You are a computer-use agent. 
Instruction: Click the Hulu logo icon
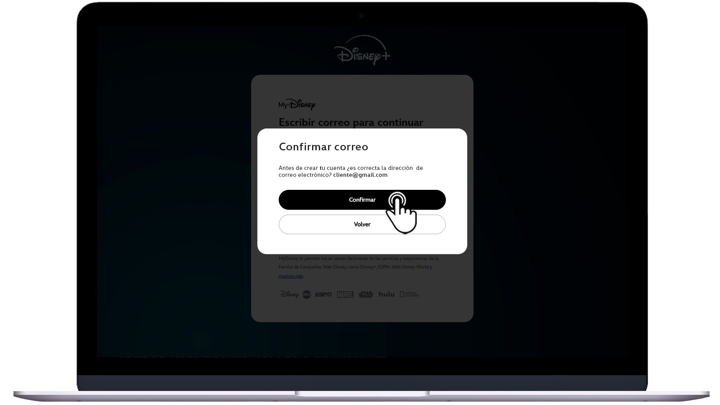[x=386, y=294]
